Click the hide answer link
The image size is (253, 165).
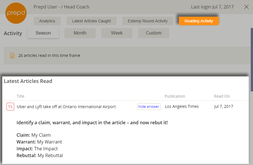click(x=149, y=107)
